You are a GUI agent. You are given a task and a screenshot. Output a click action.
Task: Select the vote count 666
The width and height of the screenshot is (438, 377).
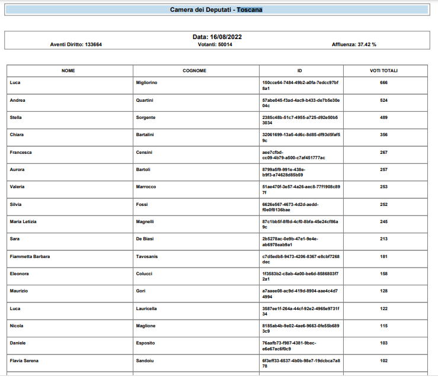[x=383, y=83]
